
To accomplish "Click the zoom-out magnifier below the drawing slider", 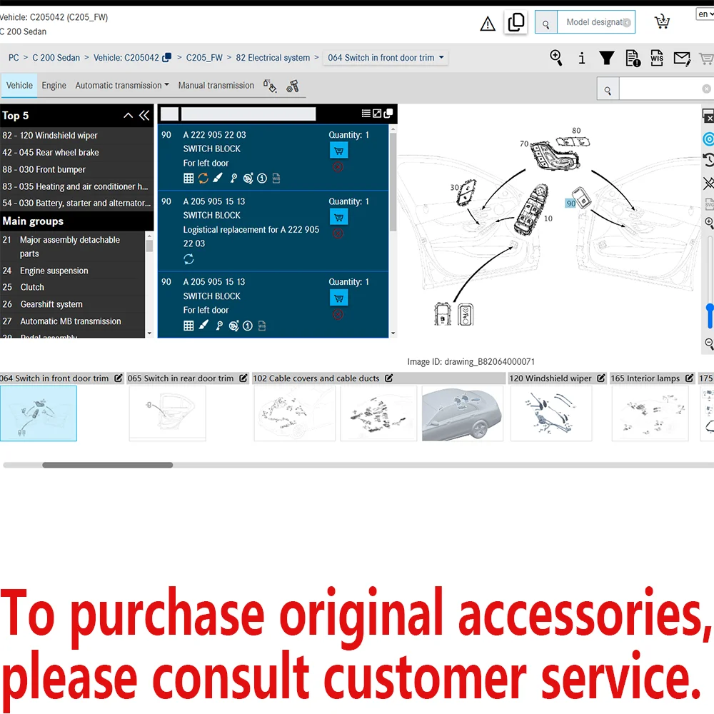I will (708, 343).
